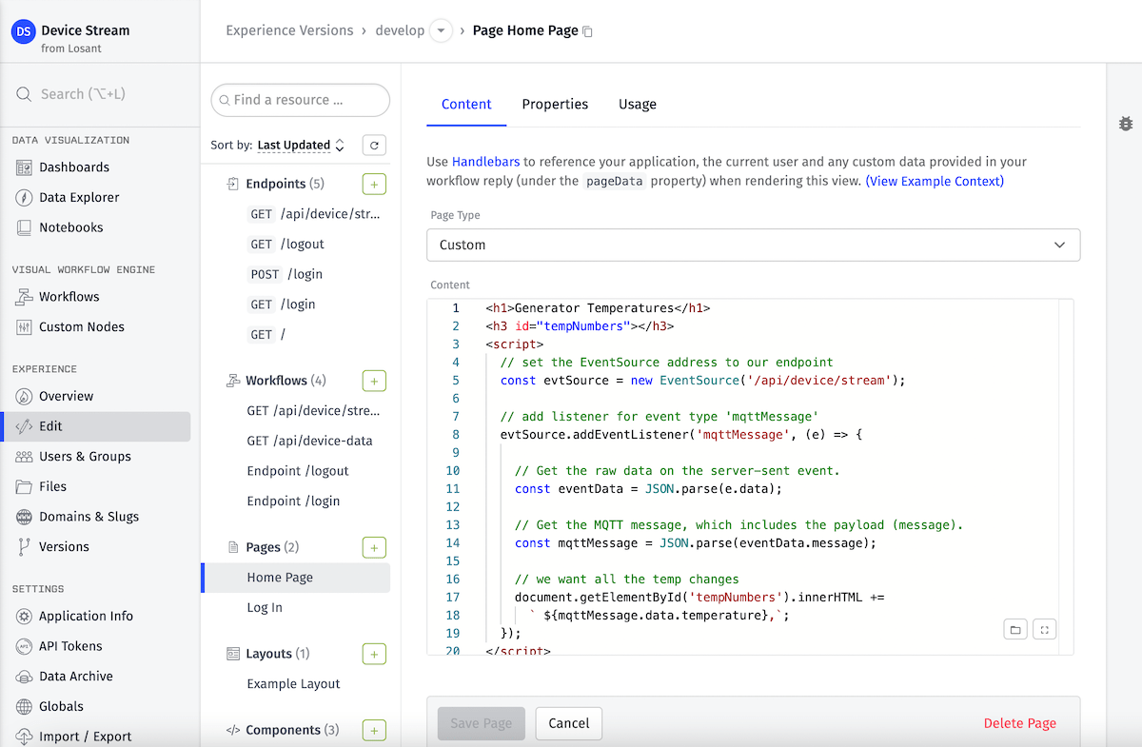Open the Page Type Custom dropdown
This screenshot has height=747, width=1142.
pyautogui.click(x=754, y=245)
